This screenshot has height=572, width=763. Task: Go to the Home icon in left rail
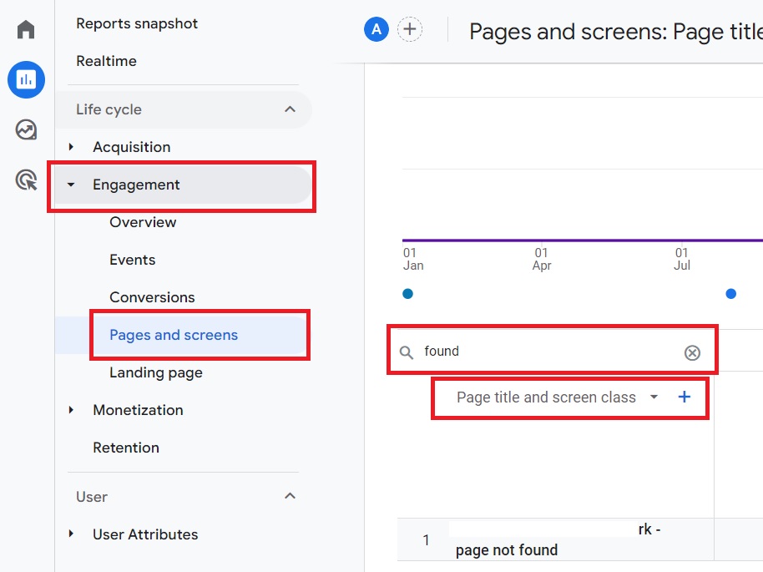point(26,29)
